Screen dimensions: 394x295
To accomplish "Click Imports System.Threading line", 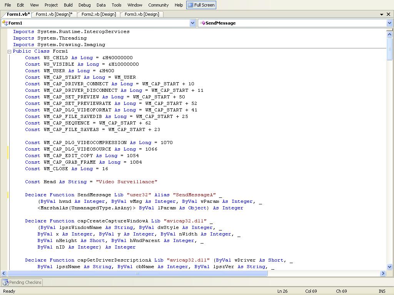I will pyautogui.click(x=50, y=38).
